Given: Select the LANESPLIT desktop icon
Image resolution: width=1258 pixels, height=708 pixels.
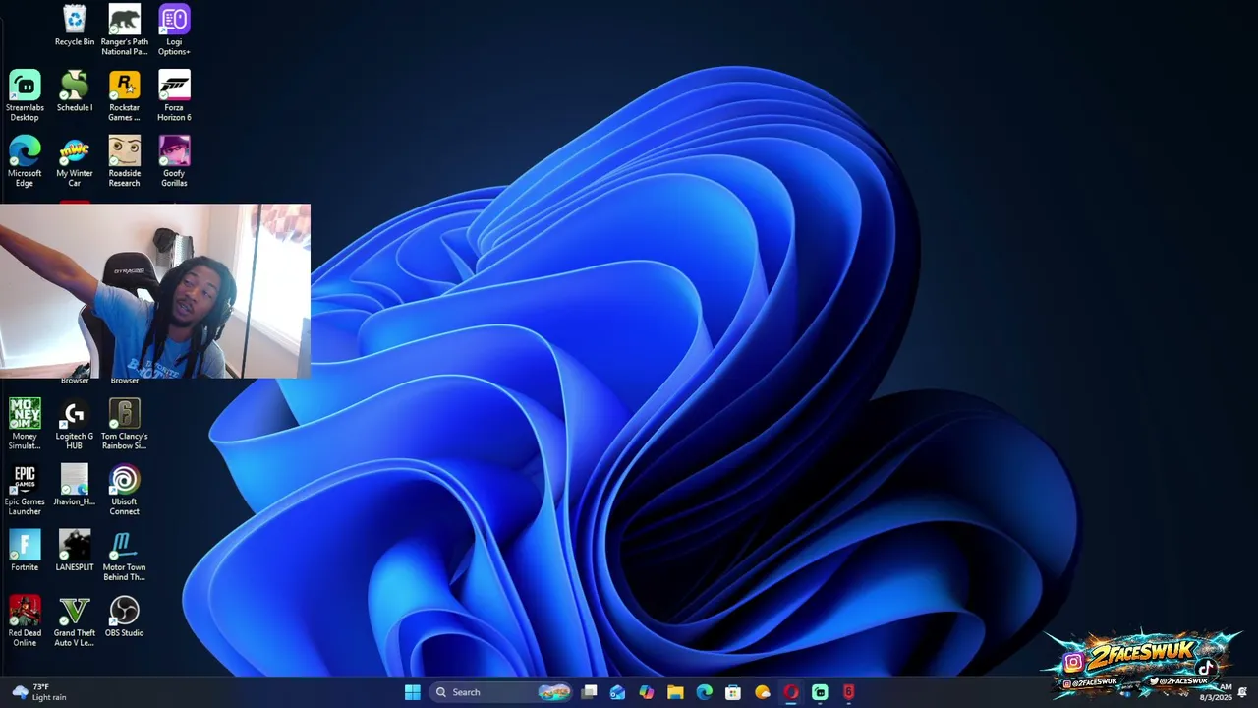Looking at the screenshot, I should pyautogui.click(x=75, y=552).
